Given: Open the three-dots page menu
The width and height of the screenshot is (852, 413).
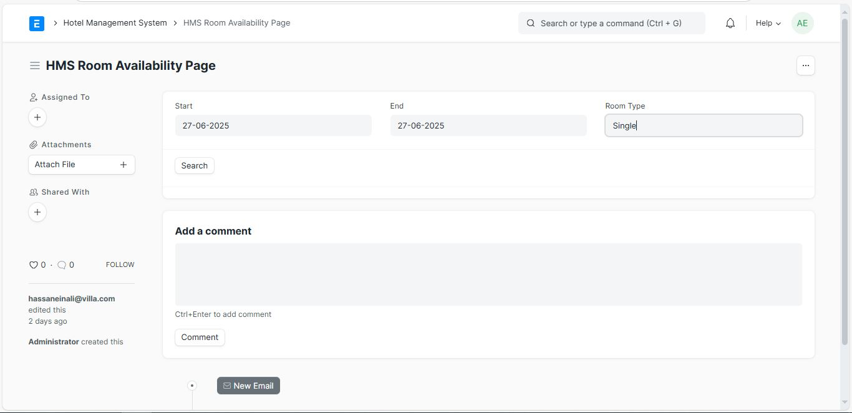Looking at the screenshot, I should (x=805, y=66).
